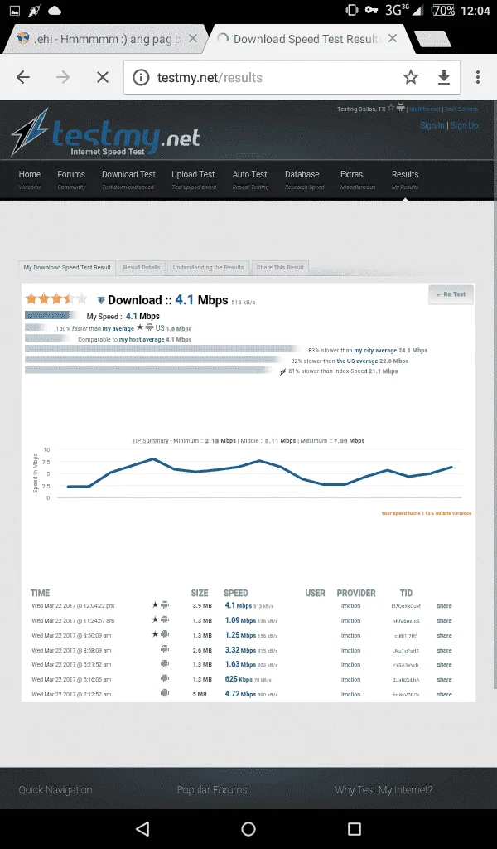Tap the Android home circle button
This screenshot has height=849, width=497.
(x=248, y=828)
